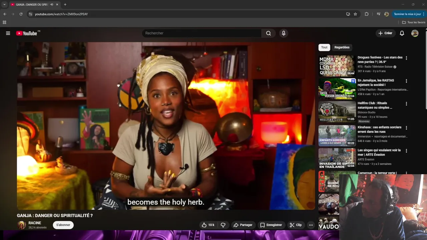Go back in browser history
Viewport: 427px width, 240px height.
[5, 14]
